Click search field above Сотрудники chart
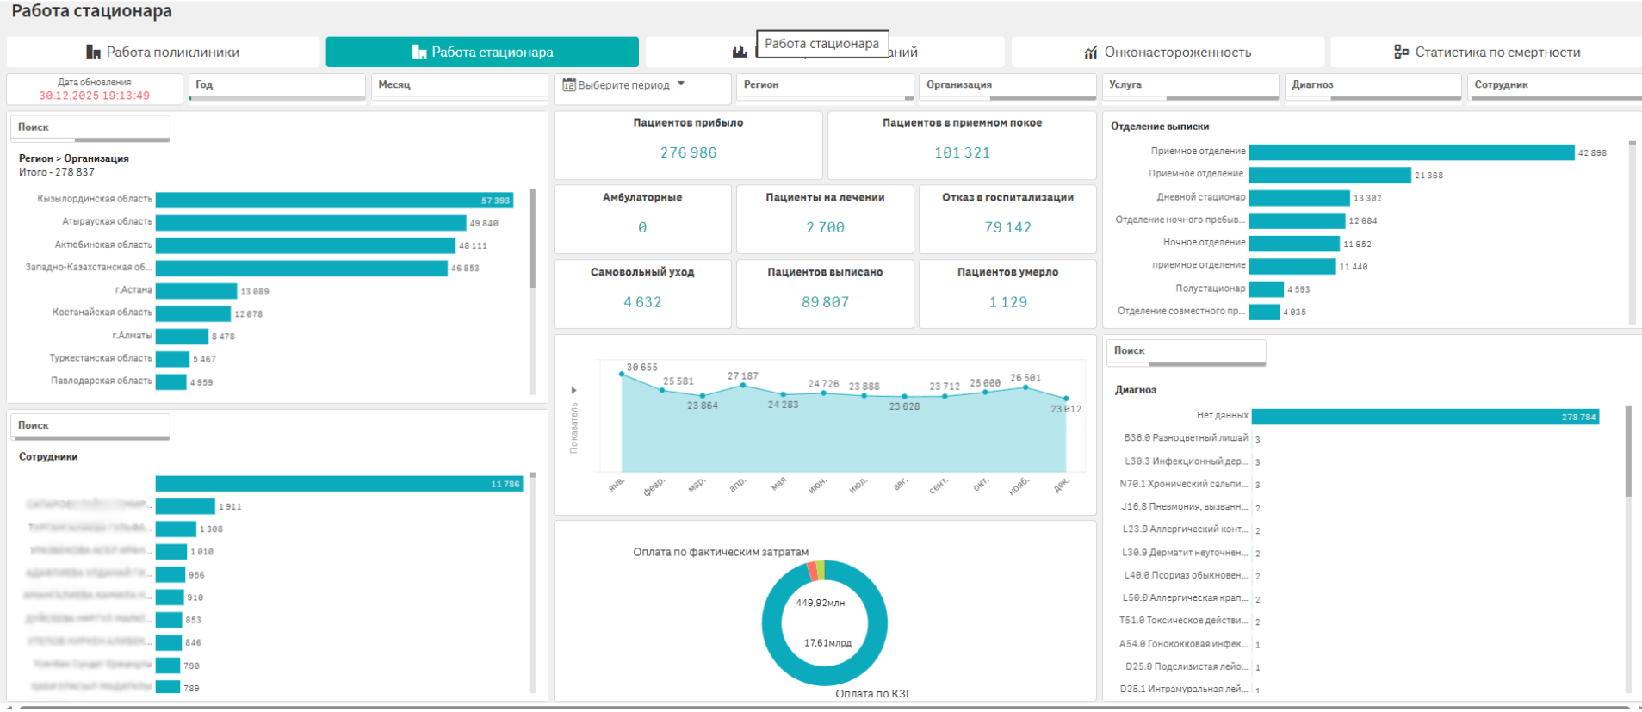Image resolution: width=1642 pixels, height=712 pixels. [x=90, y=425]
